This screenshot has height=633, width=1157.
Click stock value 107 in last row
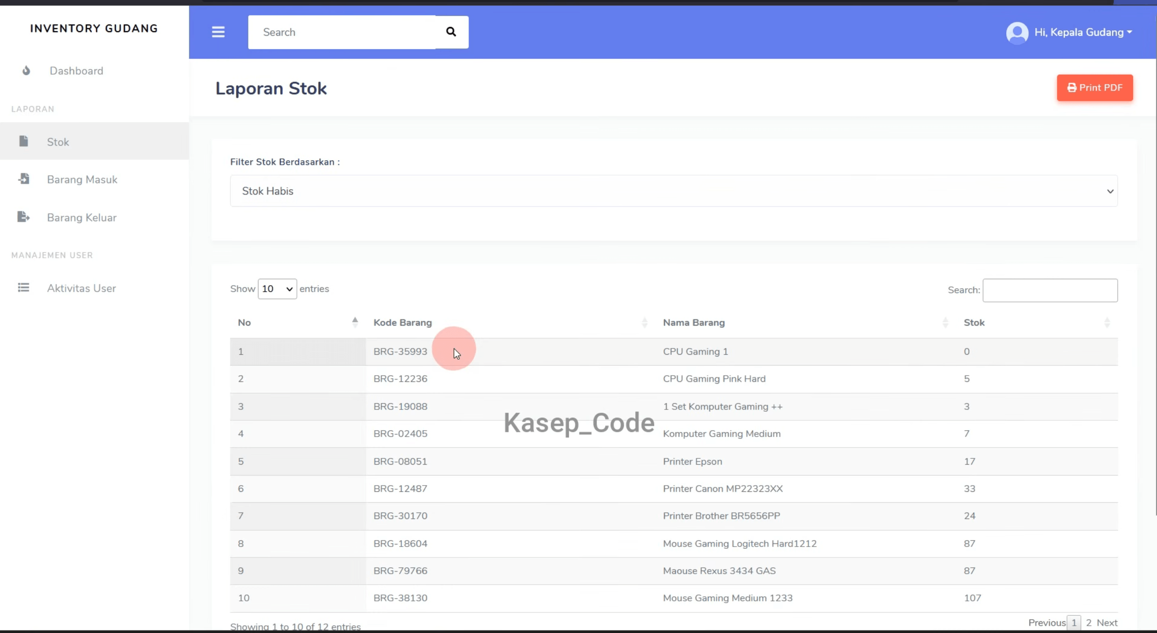click(x=972, y=598)
